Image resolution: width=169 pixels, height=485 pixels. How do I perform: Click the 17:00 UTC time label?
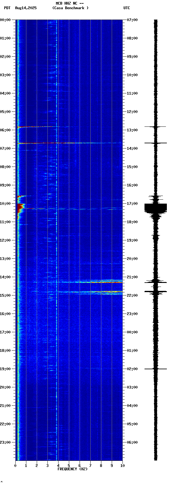tap(132, 203)
